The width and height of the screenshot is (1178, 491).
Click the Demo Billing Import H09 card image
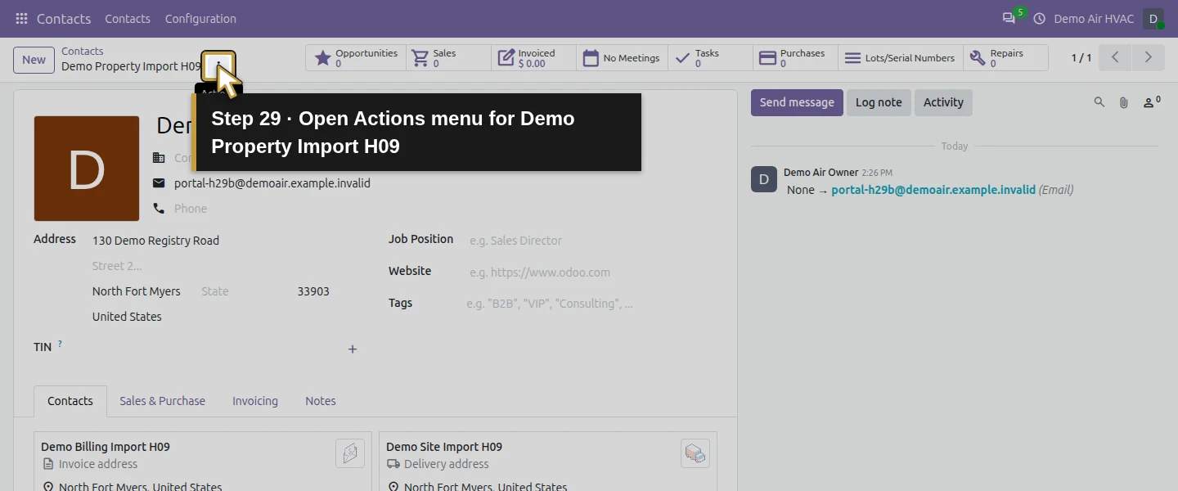350,453
